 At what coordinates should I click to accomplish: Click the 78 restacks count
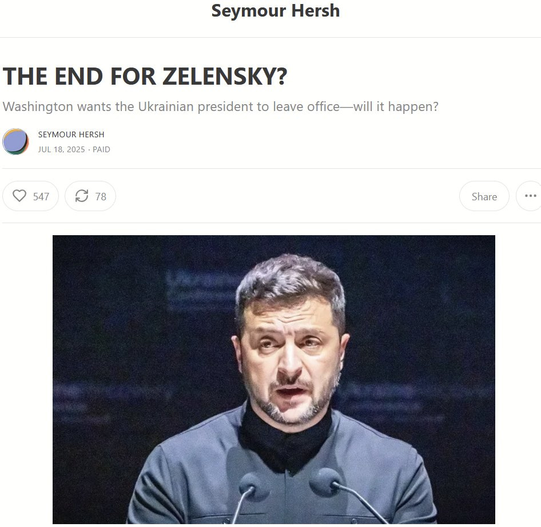101,196
